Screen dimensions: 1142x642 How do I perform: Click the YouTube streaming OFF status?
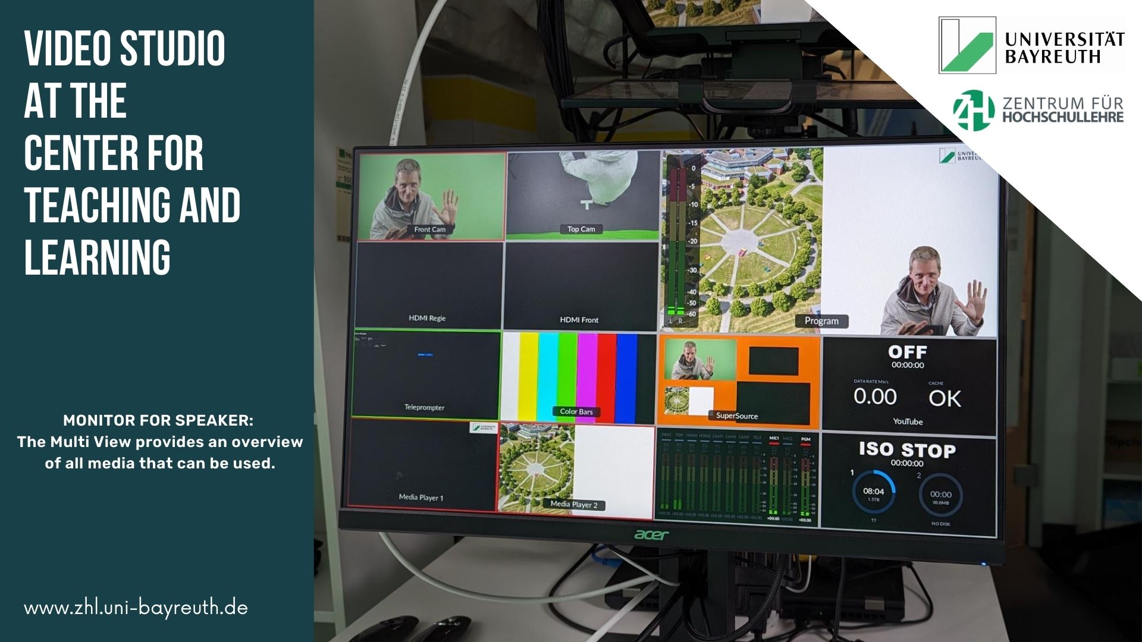click(x=907, y=353)
